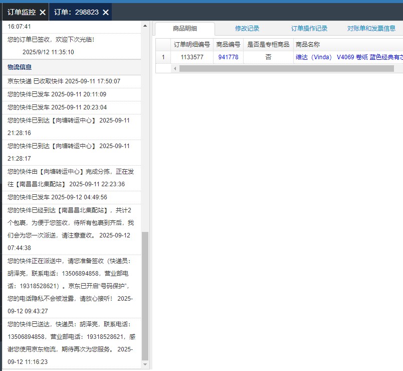Click the 商品名称 column header
This screenshot has height=371, width=403.
(x=308, y=45)
